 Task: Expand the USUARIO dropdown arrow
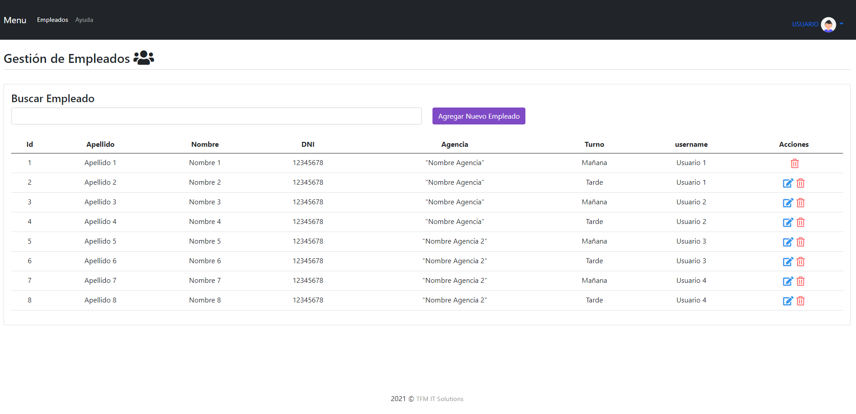[841, 24]
